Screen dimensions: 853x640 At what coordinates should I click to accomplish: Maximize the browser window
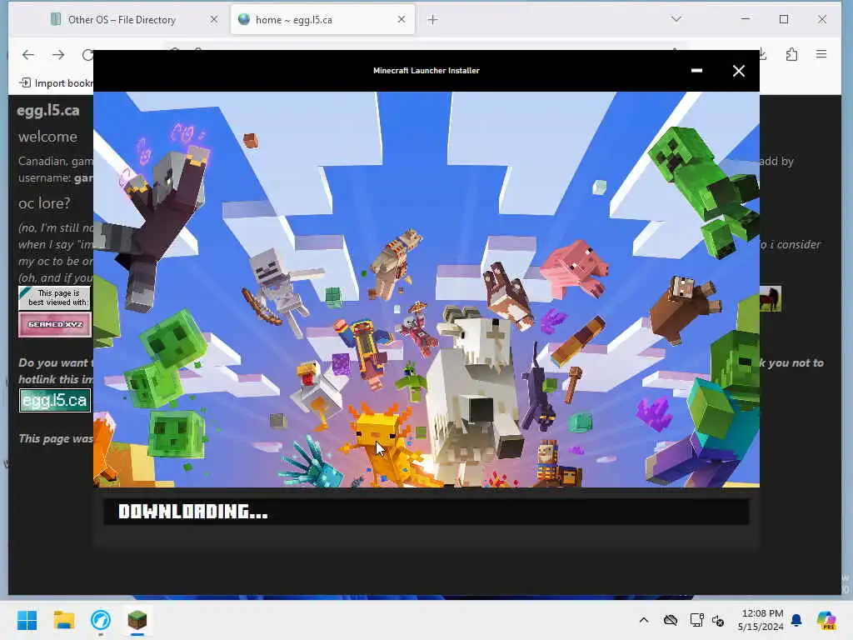click(784, 19)
